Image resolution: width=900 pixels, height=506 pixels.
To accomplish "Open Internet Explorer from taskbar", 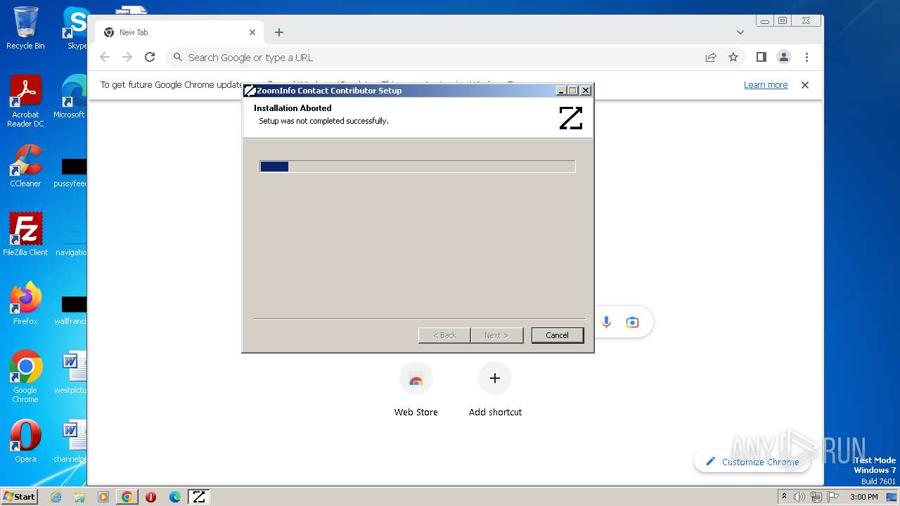I will [x=56, y=497].
